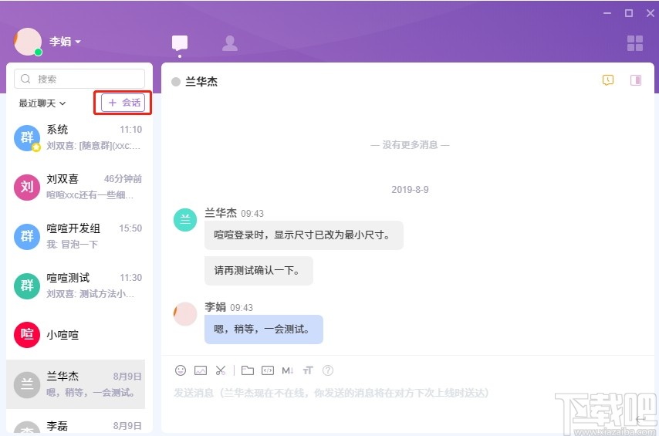Select message 嗯,稍等,一会测试。 bubble
The height and width of the screenshot is (436, 659).
pyautogui.click(x=263, y=330)
